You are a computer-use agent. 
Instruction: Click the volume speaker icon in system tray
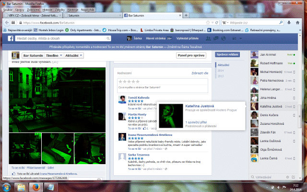pyautogui.click(x=278, y=187)
